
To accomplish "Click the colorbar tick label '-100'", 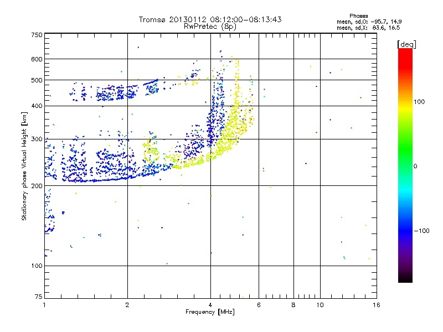I will (421, 231).
